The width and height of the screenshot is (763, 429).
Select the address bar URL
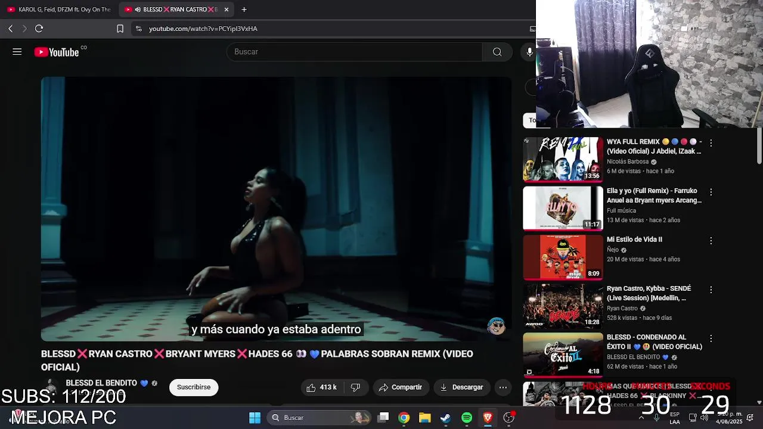(203, 29)
